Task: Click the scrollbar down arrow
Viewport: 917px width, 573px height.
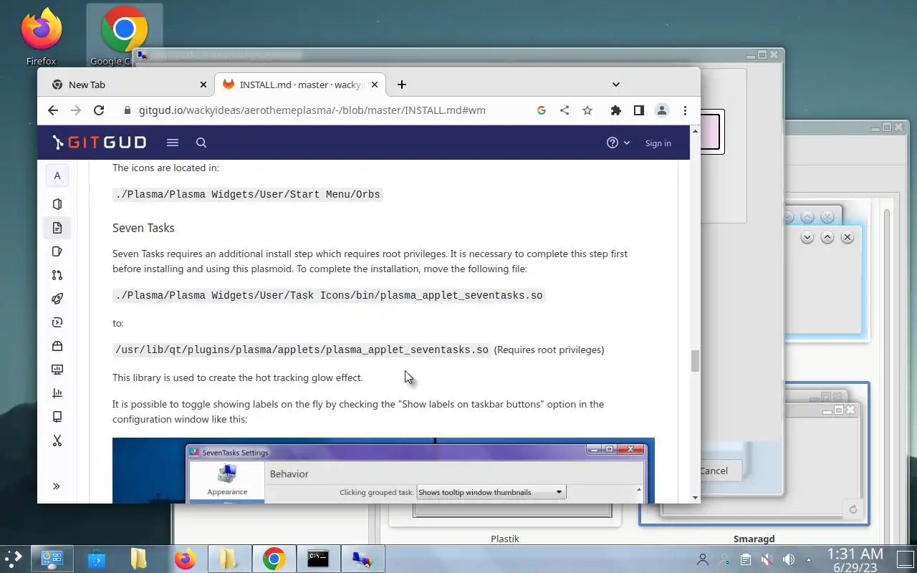Action: [x=695, y=498]
